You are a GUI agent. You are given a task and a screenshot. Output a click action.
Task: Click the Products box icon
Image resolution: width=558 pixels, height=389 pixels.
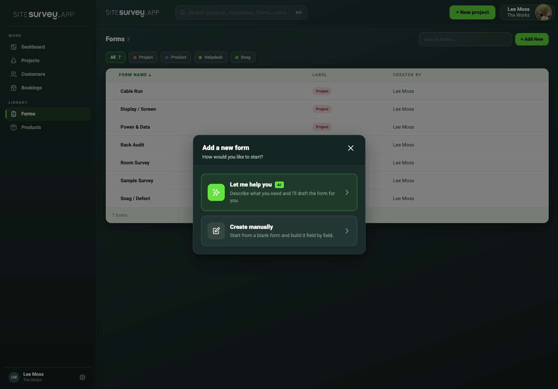coord(14,127)
